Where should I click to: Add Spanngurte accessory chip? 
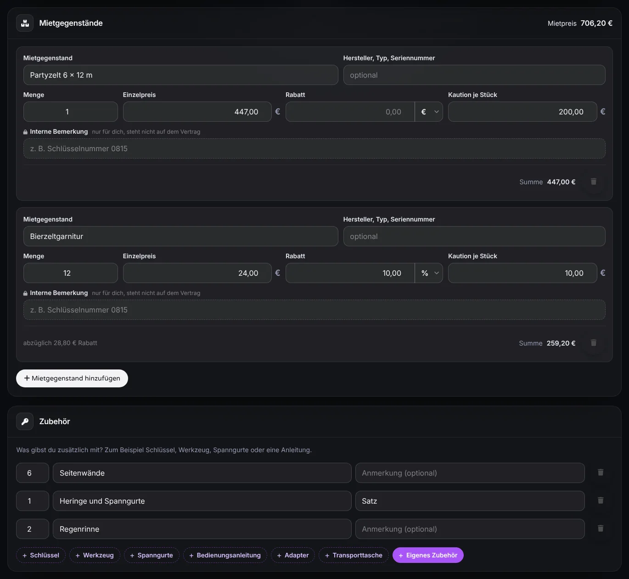(152, 555)
